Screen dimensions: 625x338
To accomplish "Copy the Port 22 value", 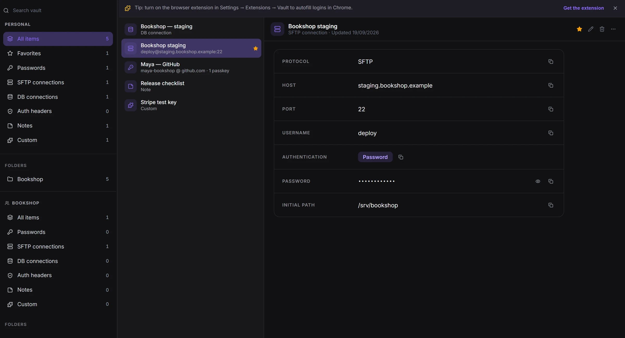I will (x=551, y=109).
